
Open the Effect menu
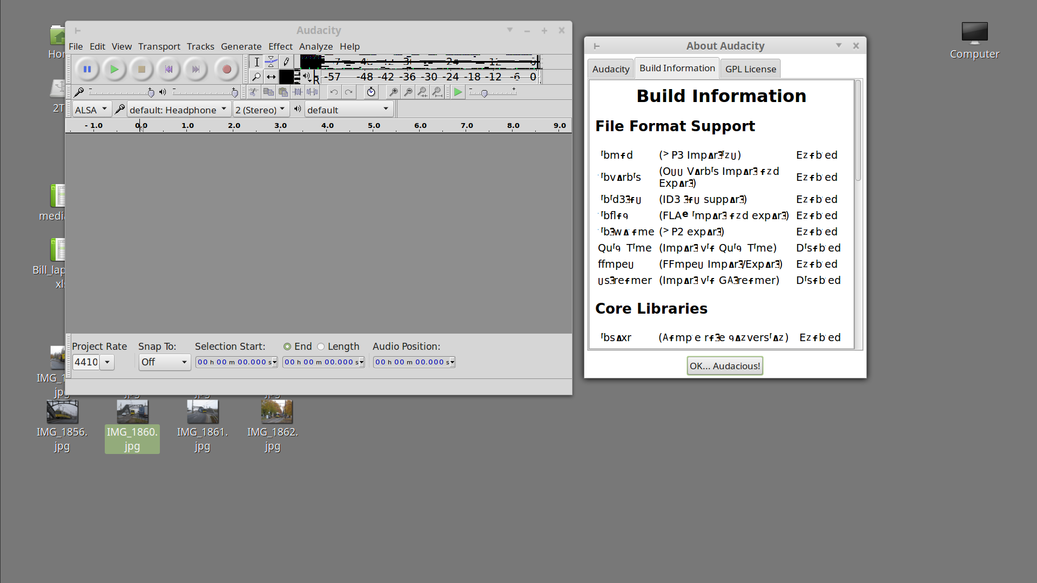click(x=280, y=46)
